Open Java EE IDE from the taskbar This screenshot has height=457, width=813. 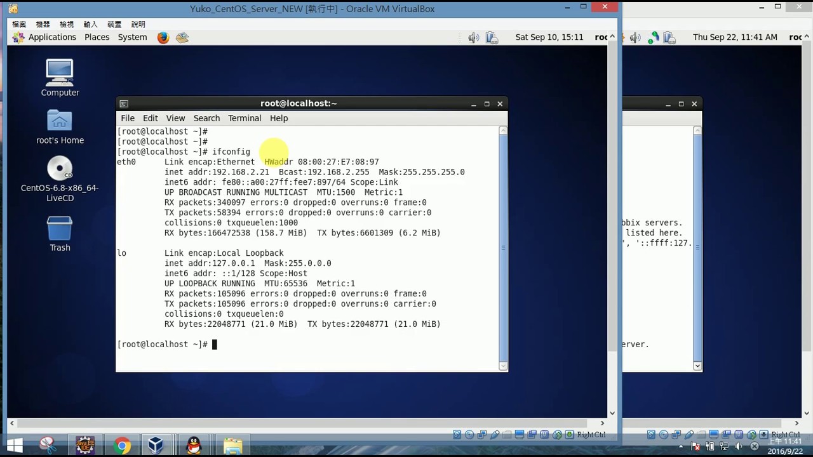pos(85,446)
